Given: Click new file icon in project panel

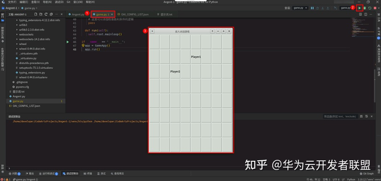Looking at the screenshot, I should 36,14.
